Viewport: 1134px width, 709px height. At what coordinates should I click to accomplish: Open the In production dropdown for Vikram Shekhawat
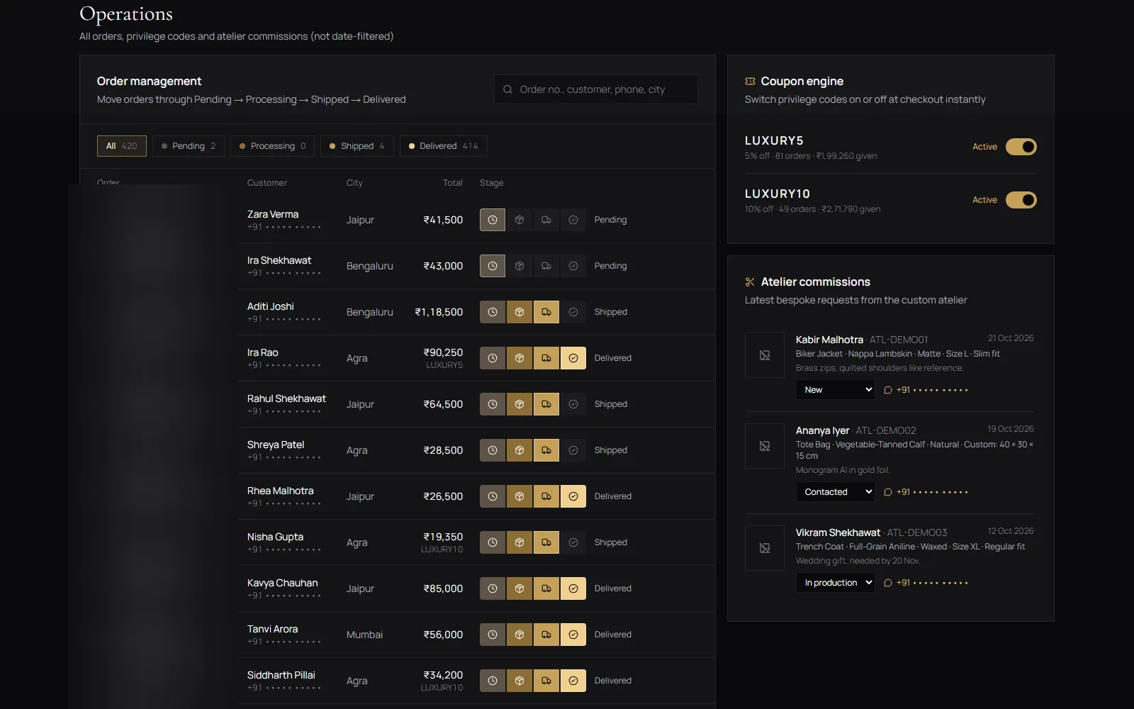tap(836, 583)
